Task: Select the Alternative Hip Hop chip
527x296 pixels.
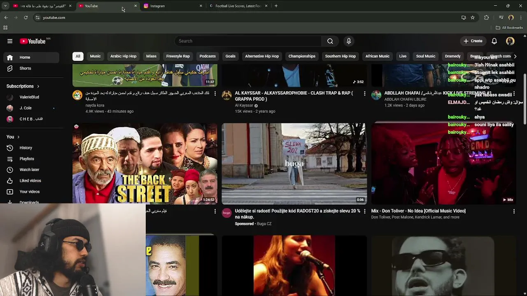Action: (x=262, y=56)
